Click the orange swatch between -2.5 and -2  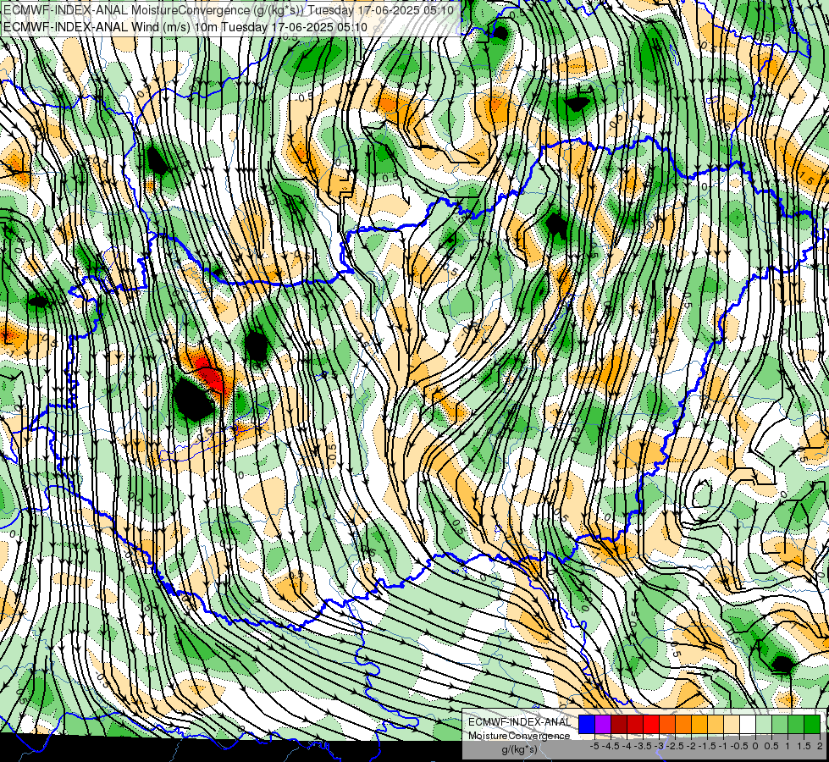[x=683, y=724]
